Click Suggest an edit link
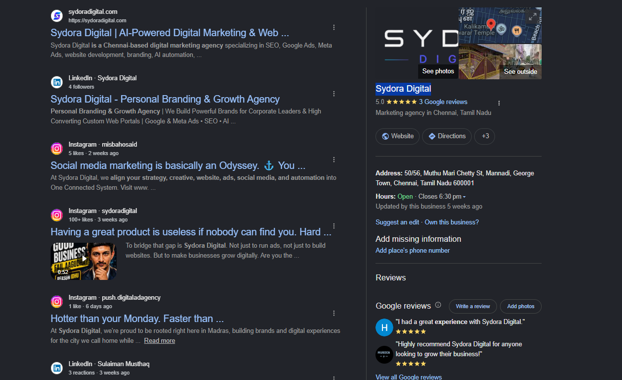 coord(397,222)
